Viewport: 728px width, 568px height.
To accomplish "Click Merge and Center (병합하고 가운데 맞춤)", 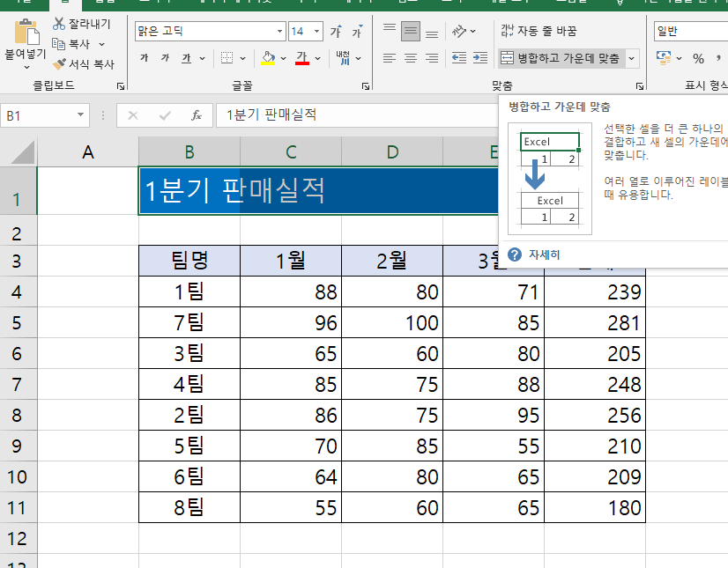I will tap(561, 58).
